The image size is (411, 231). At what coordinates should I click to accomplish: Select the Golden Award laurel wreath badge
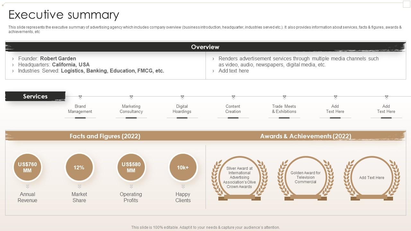[305, 178]
